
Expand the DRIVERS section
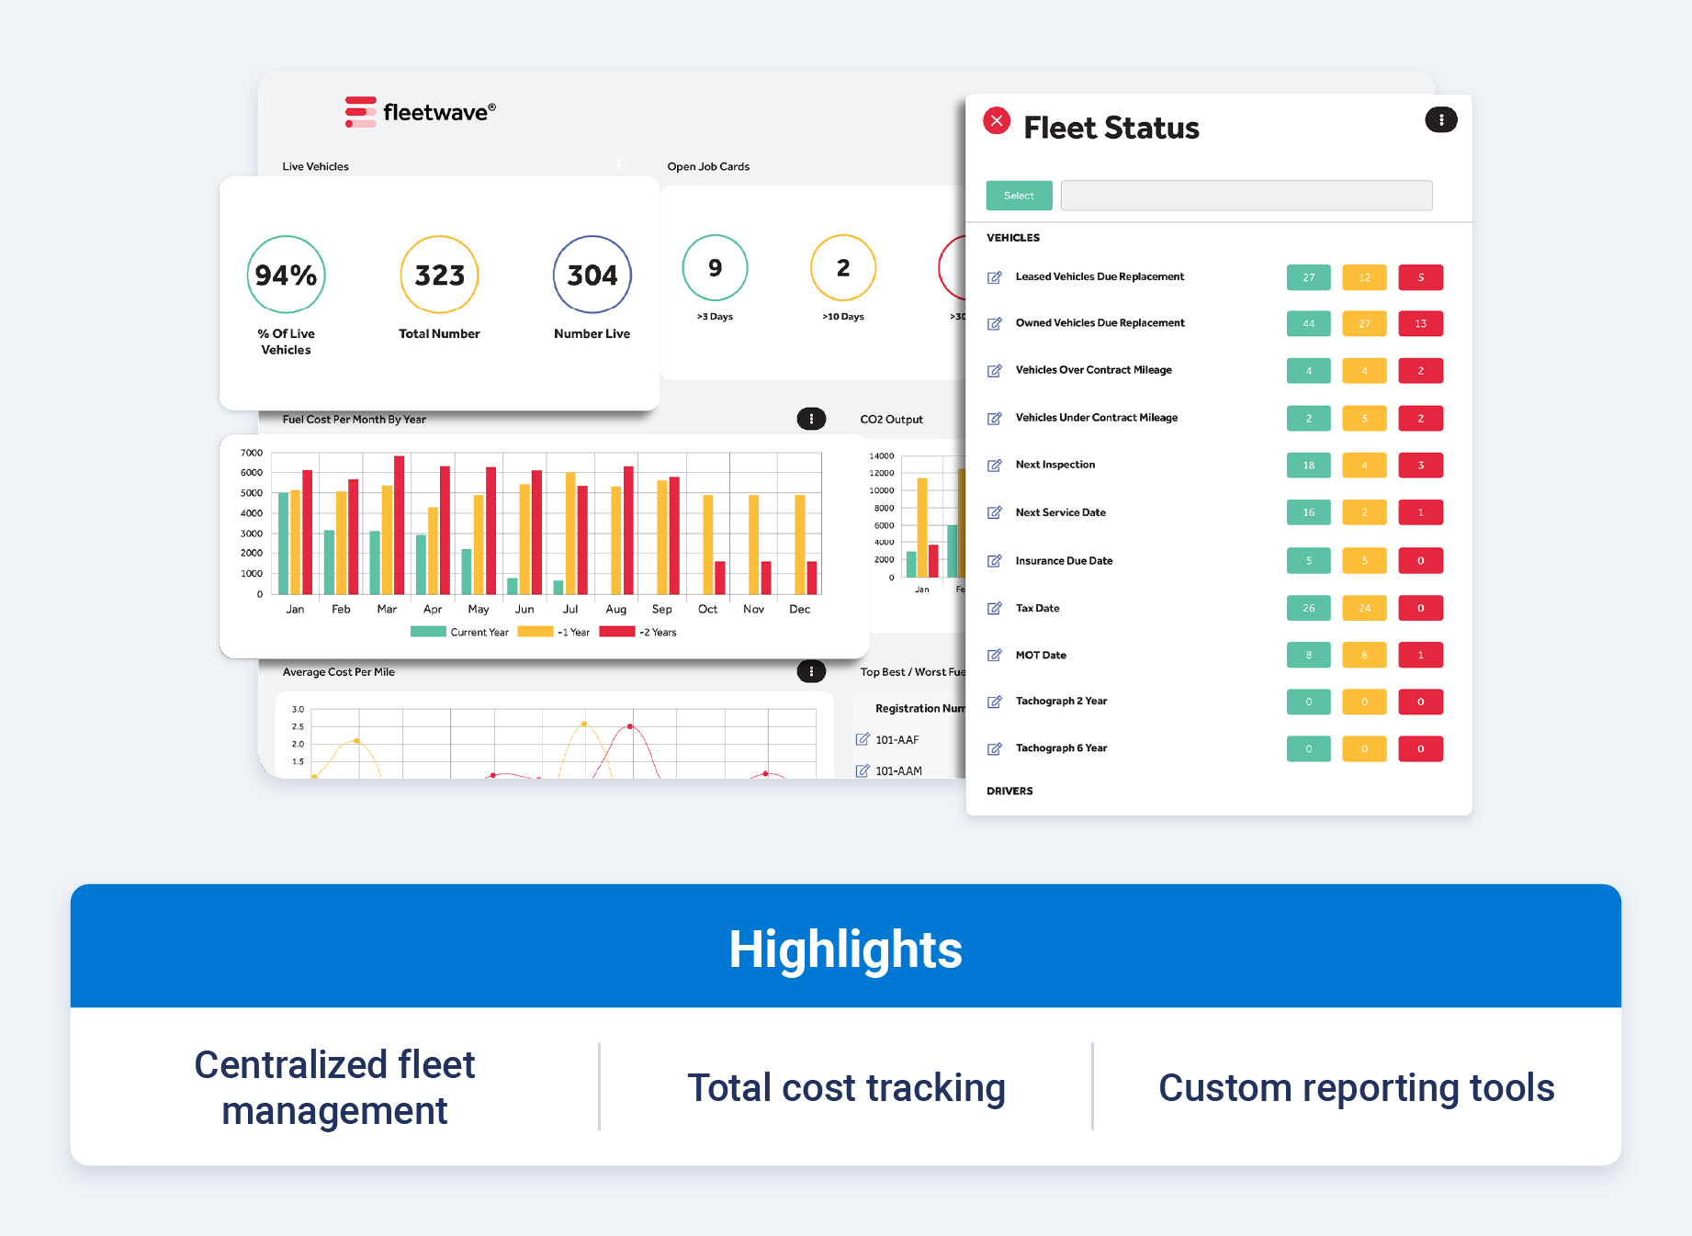pos(1010,791)
